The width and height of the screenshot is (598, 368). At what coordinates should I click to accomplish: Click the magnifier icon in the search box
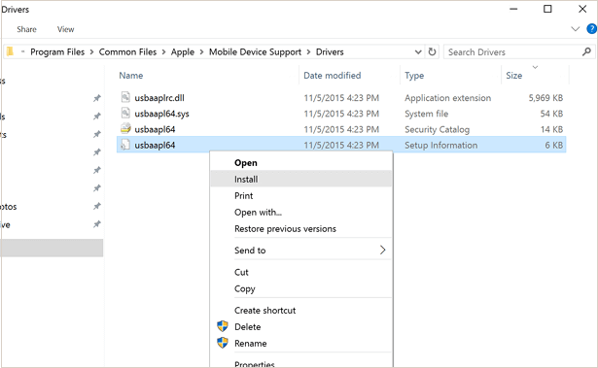586,51
